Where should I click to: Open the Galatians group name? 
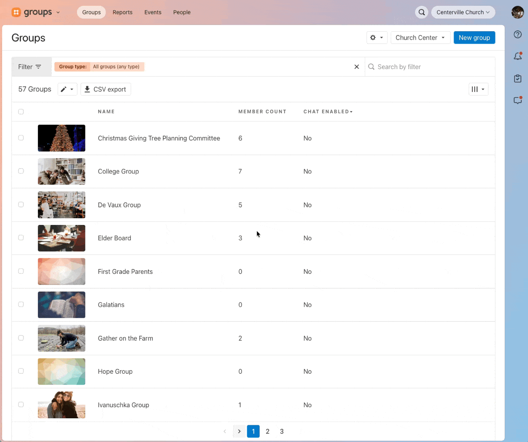(x=111, y=305)
